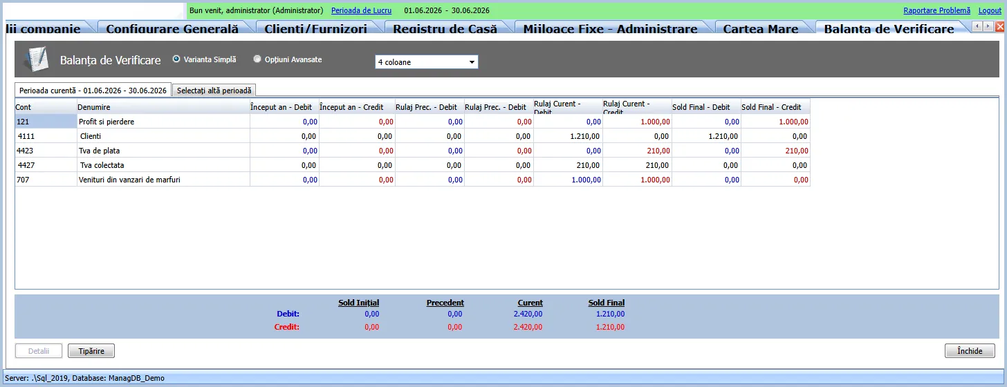Open Perioada de Lucru link
Screen dimensions: 1007x387
(361, 10)
